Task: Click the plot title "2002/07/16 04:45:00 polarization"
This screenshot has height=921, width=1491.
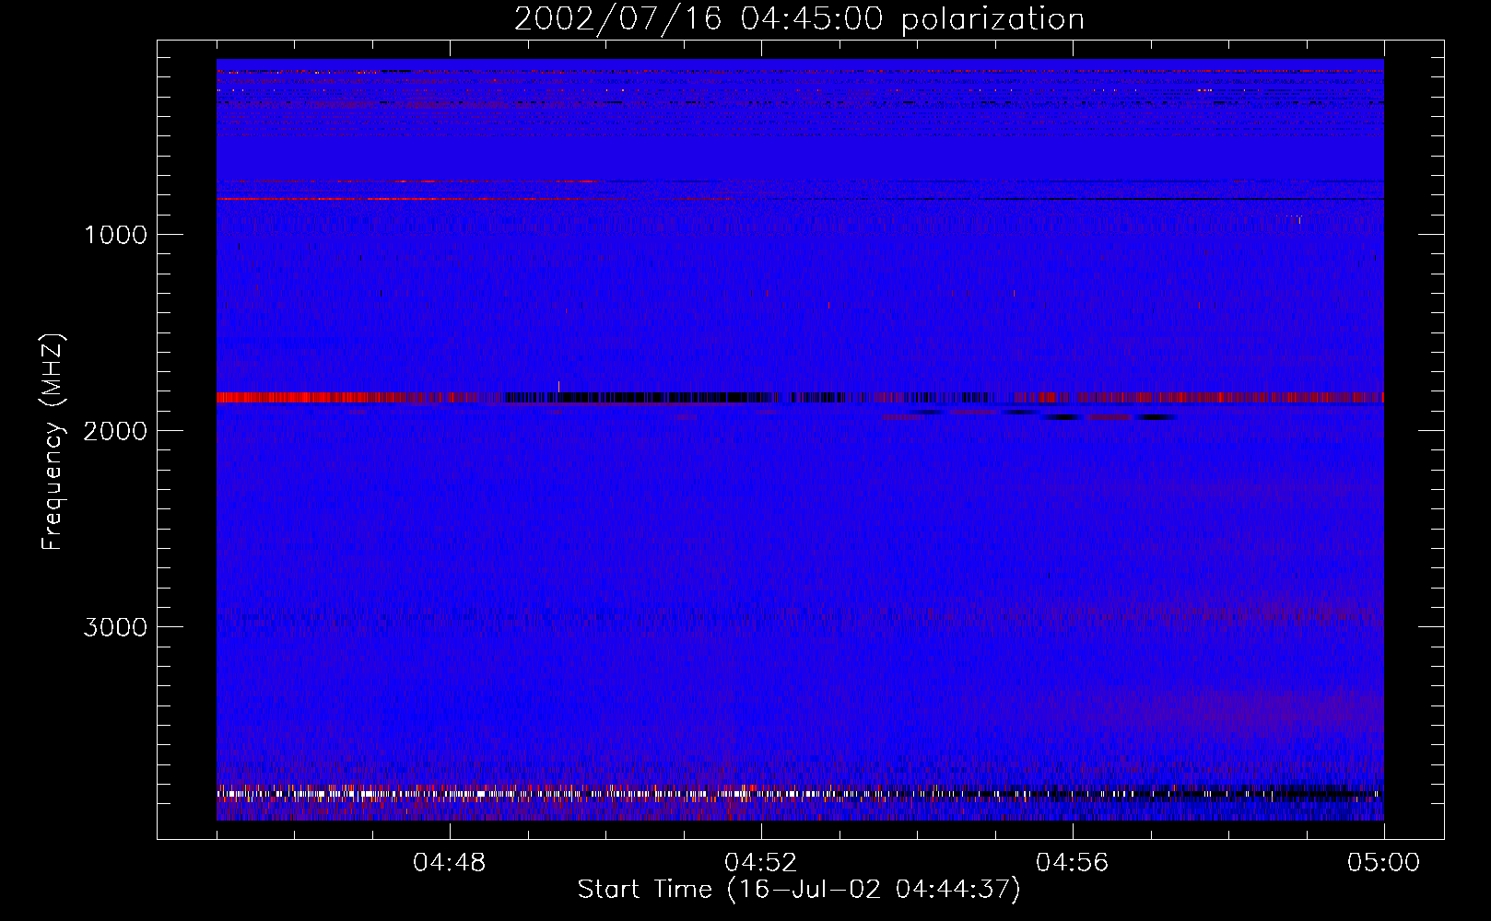Action: (799, 19)
